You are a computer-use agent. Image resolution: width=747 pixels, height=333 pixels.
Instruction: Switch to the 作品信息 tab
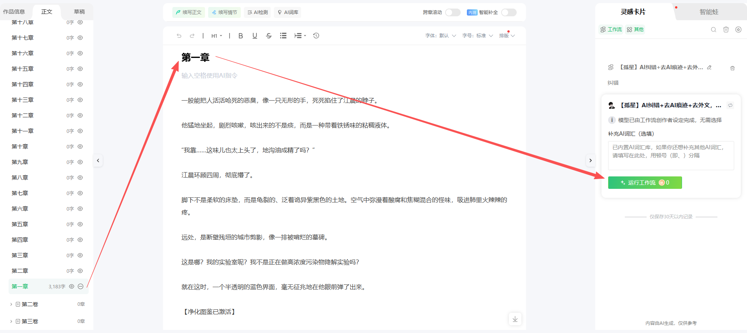tap(14, 12)
